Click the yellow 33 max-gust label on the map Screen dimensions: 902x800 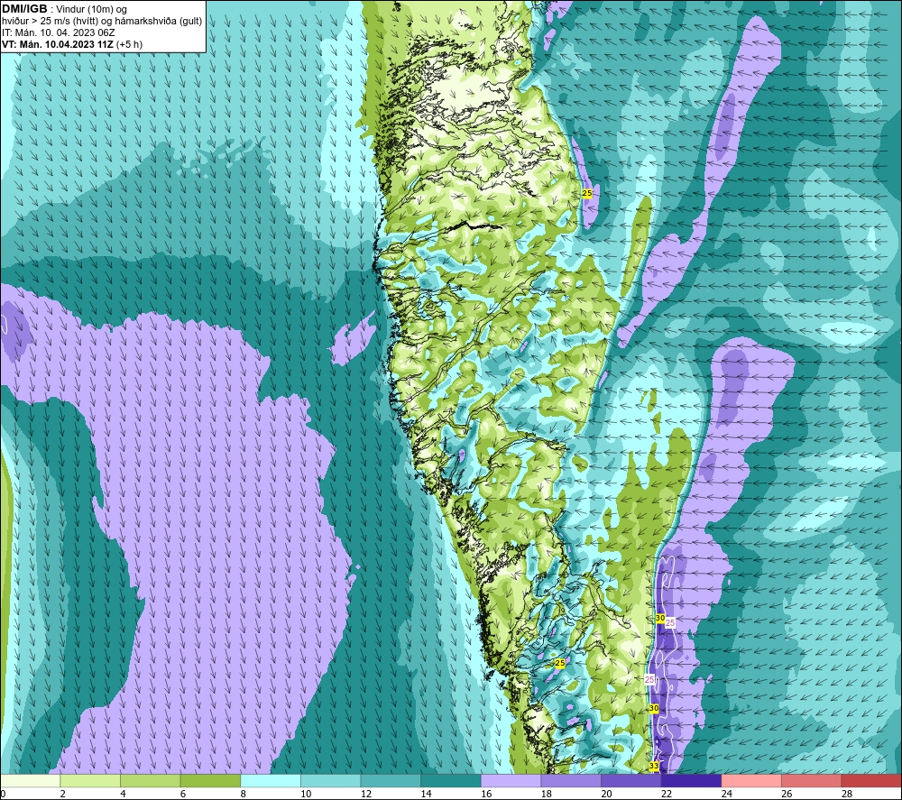(x=654, y=766)
